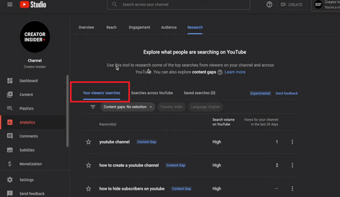
Task: Open the hamburger navigation menu
Action: coord(10,5)
